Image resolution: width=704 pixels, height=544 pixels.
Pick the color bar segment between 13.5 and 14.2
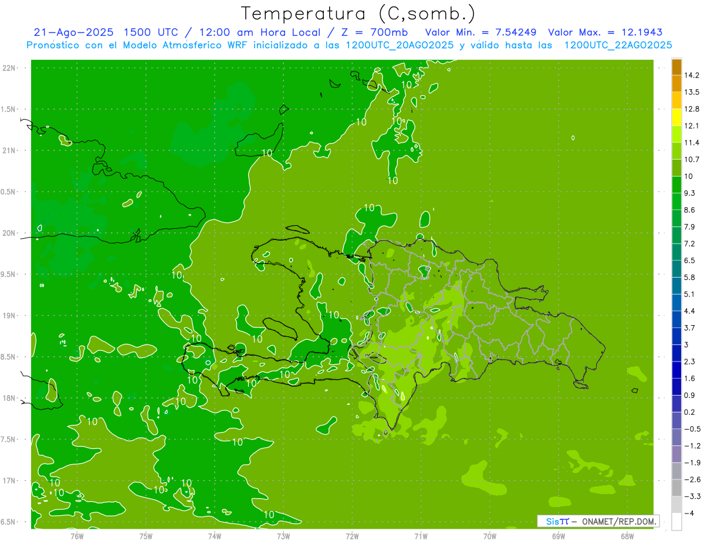(x=677, y=84)
